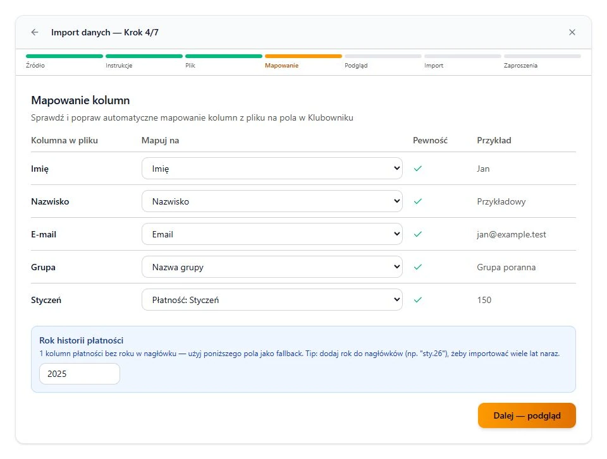Click the example value Przykładowy
This screenshot has height=459, width=607.
coord(501,201)
